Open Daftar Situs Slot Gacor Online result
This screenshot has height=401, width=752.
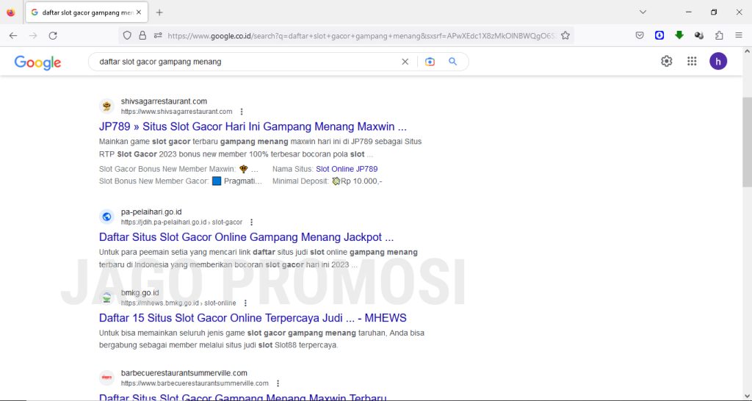(247, 237)
